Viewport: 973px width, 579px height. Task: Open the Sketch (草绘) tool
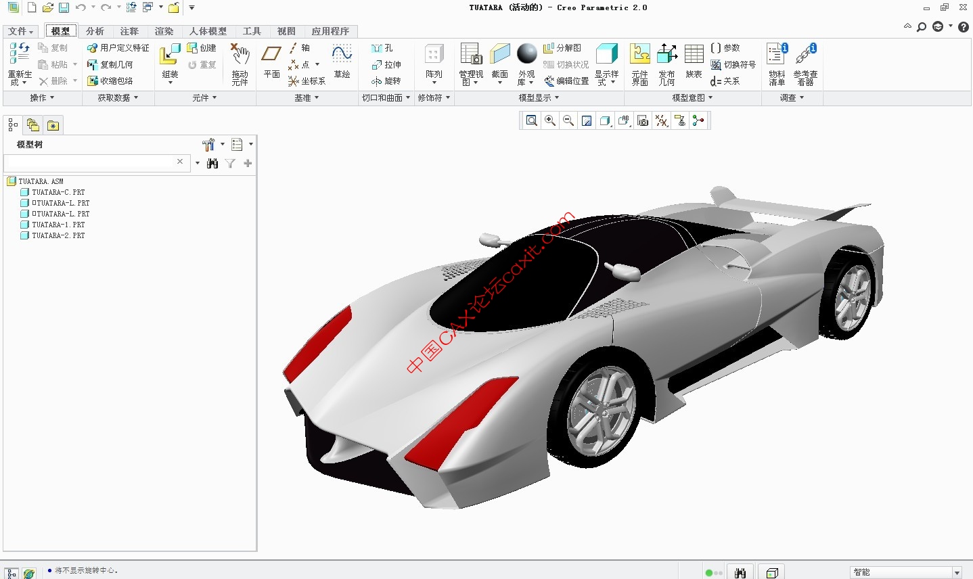pos(342,61)
